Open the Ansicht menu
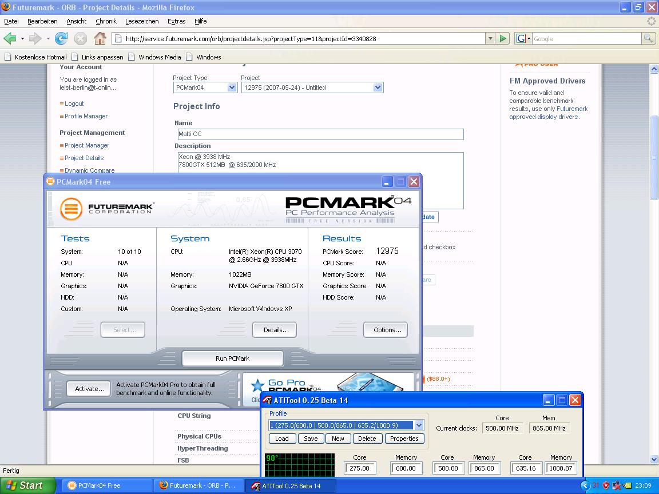The height and width of the screenshot is (494, 659). point(77,21)
